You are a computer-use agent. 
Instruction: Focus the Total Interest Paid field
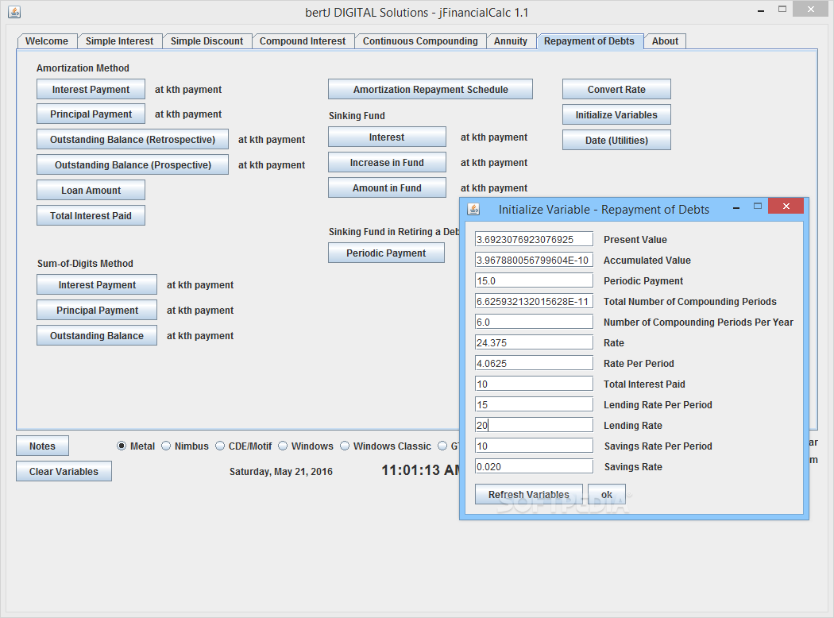534,384
